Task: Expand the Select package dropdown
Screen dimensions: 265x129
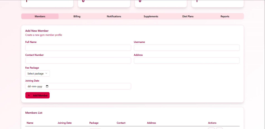Action: tap(38, 73)
